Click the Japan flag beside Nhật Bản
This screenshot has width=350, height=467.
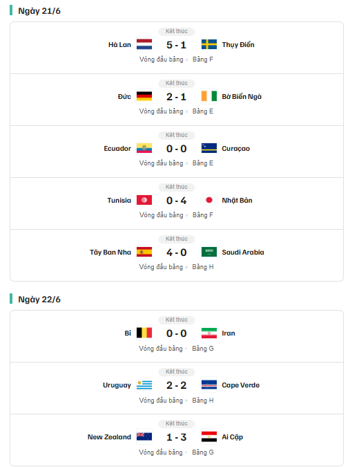click(209, 200)
